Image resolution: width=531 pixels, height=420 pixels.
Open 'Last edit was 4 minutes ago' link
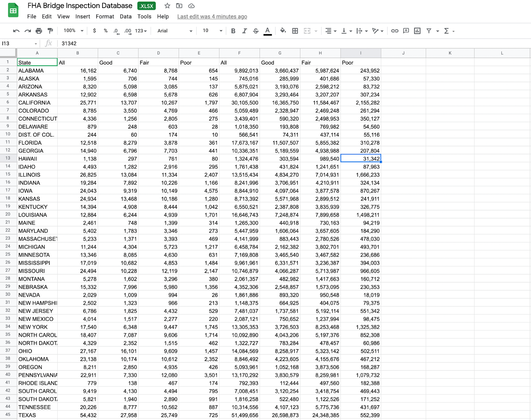(212, 17)
